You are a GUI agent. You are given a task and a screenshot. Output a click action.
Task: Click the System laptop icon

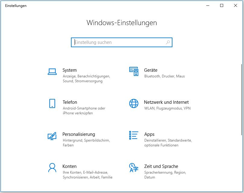tap(52, 71)
